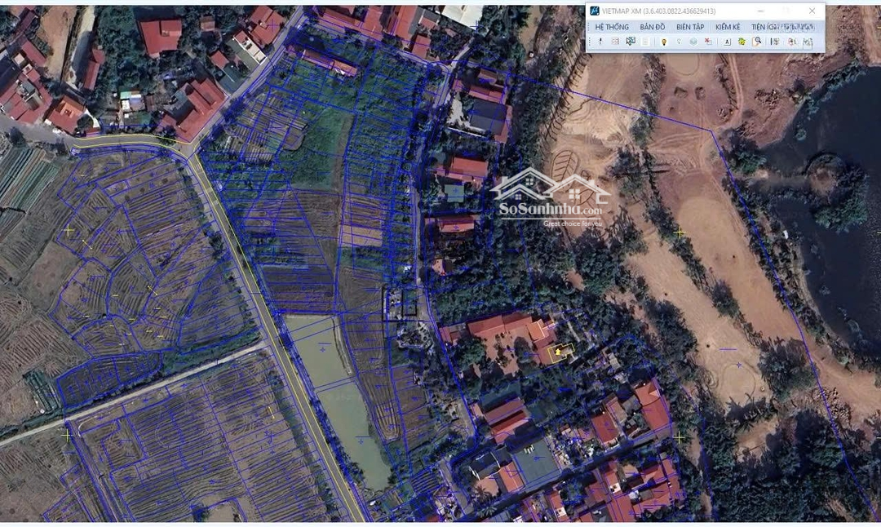Click the drag handle left of the pin icon
Viewport: 881px width, 527px height.
click(x=591, y=42)
